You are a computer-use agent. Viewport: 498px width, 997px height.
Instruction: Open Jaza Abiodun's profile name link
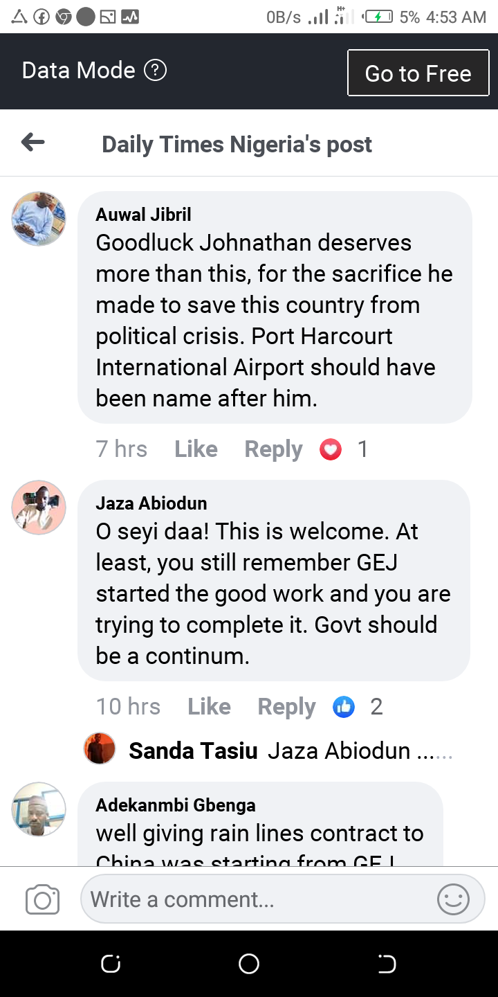coord(151,503)
